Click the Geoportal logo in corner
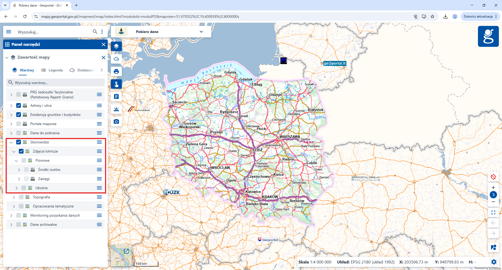502x270 pixels. click(488, 36)
